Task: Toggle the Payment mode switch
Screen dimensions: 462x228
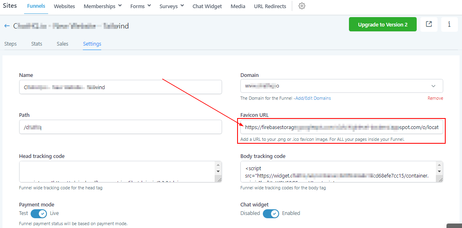Action: (x=39, y=213)
